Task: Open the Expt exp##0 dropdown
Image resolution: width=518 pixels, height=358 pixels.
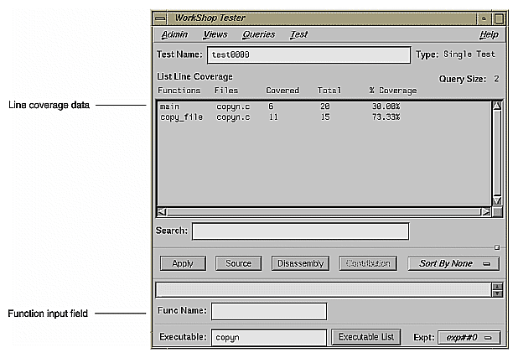Action: pyautogui.click(x=469, y=338)
